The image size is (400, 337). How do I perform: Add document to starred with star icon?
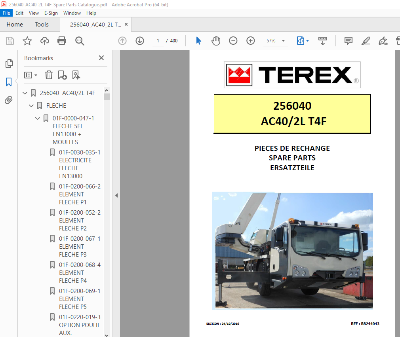(x=27, y=41)
